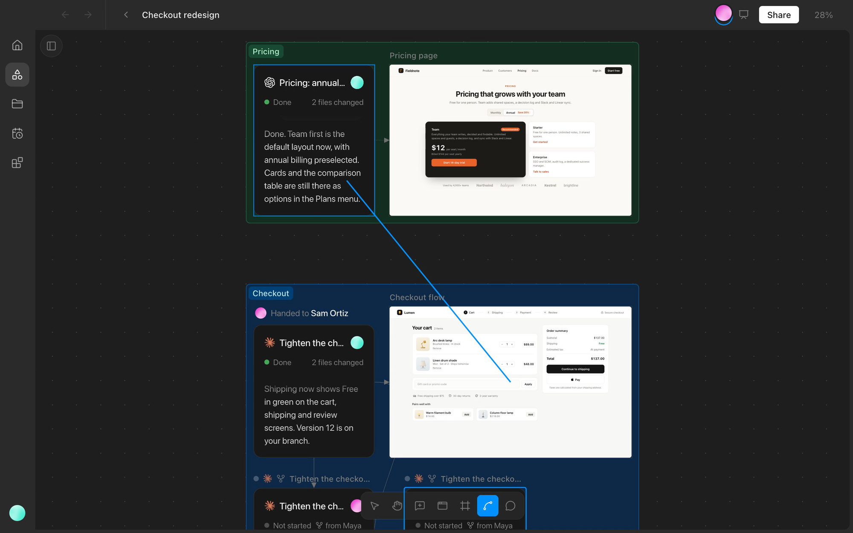
Task: Select the browser window frame tool
Action: [x=442, y=506]
